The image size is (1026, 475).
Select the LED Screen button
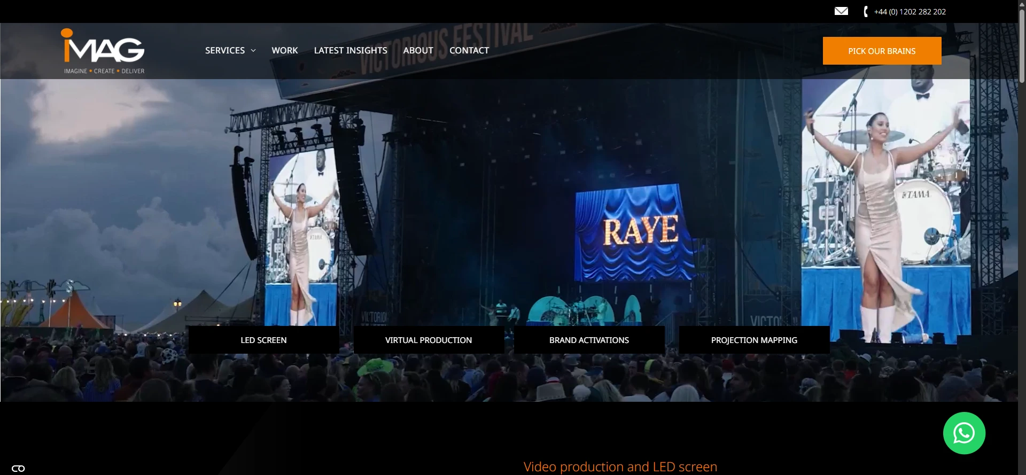tap(264, 340)
